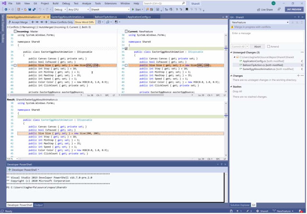Check the Current line 39 conflict checkbox
The width and height of the screenshot is (307, 214).
coord(126,65)
